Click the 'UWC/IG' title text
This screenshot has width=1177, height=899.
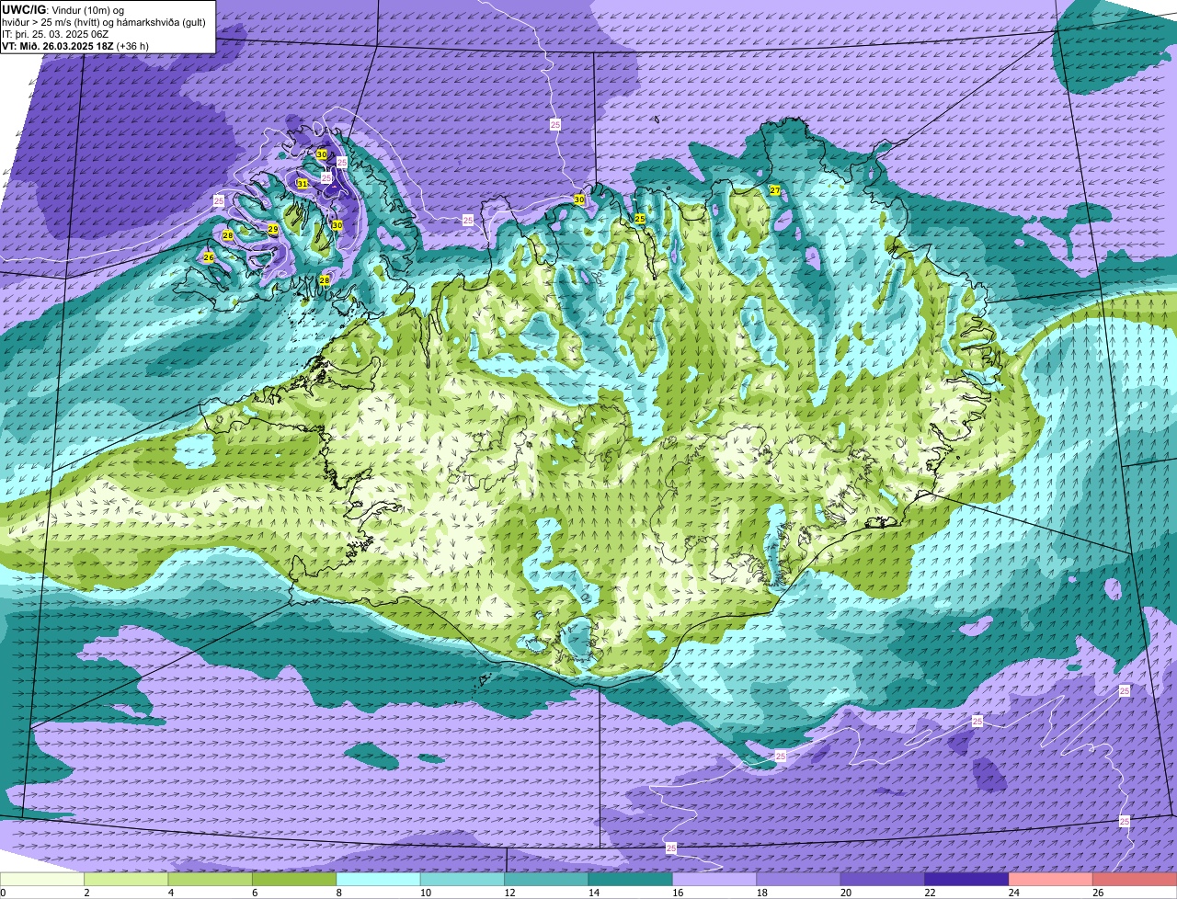(24, 10)
